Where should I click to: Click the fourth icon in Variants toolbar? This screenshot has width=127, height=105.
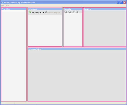point(77,12)
